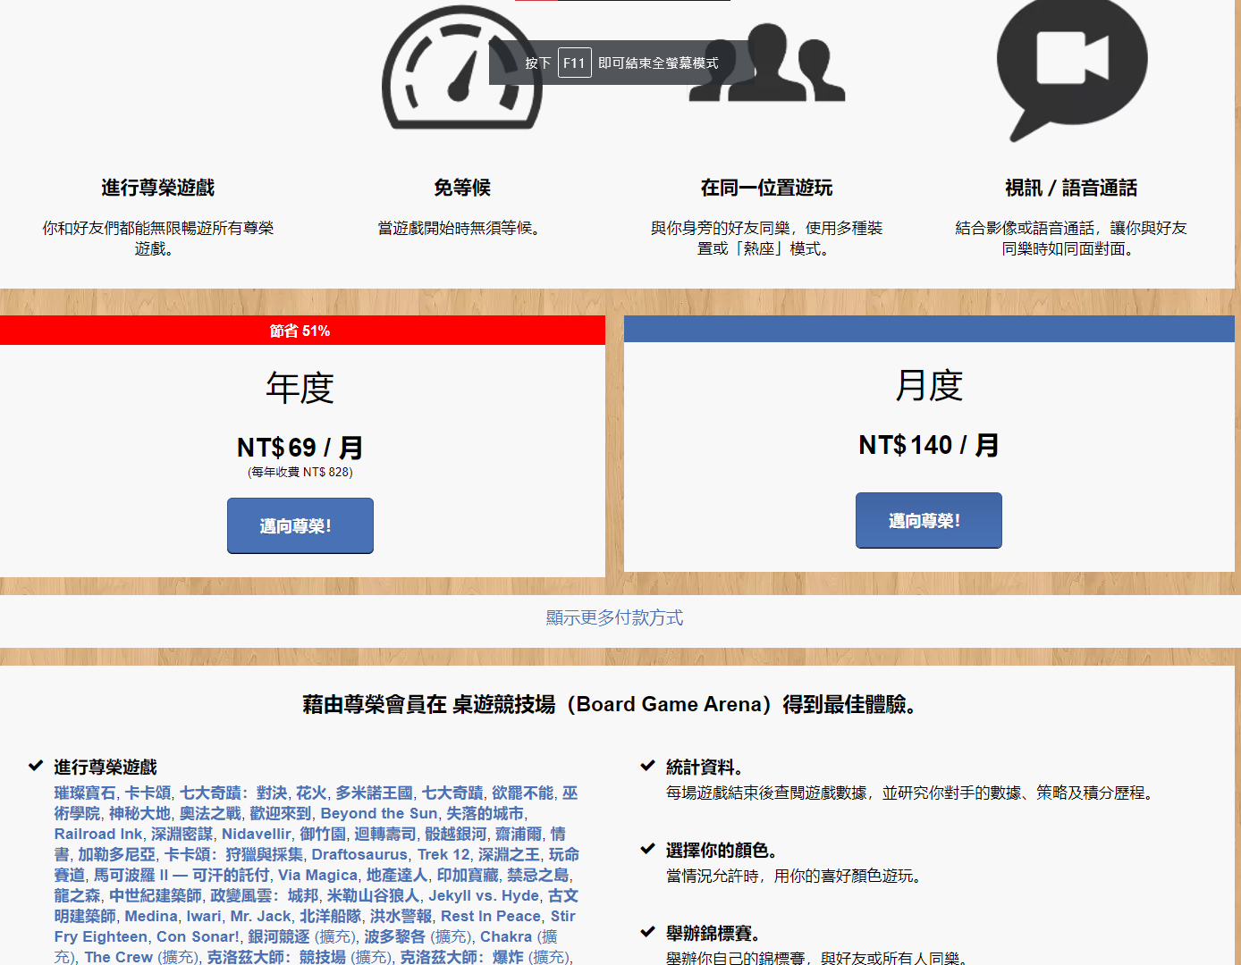Open the 波多黎各 game link
1241x965 pixels.
coord(395,936)
